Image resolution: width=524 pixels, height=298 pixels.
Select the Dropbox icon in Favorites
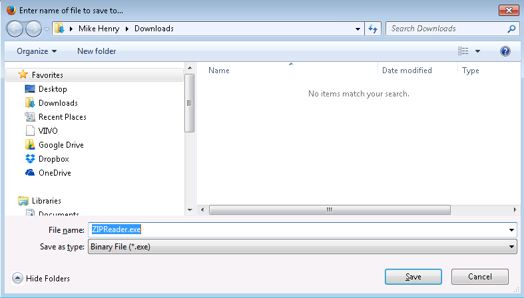(30, 159)
